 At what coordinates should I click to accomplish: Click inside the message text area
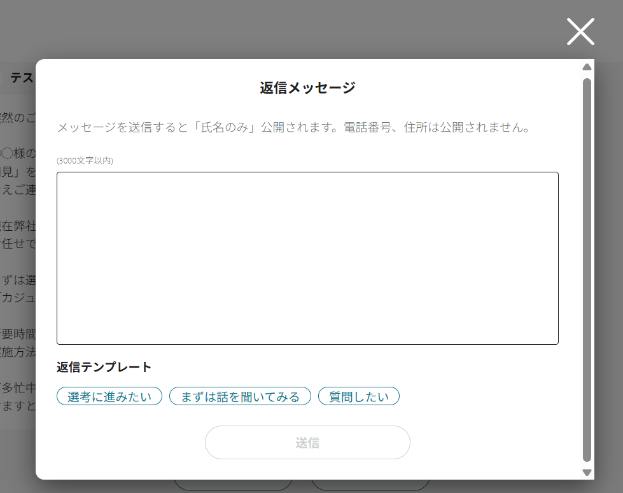pos(307,258)
